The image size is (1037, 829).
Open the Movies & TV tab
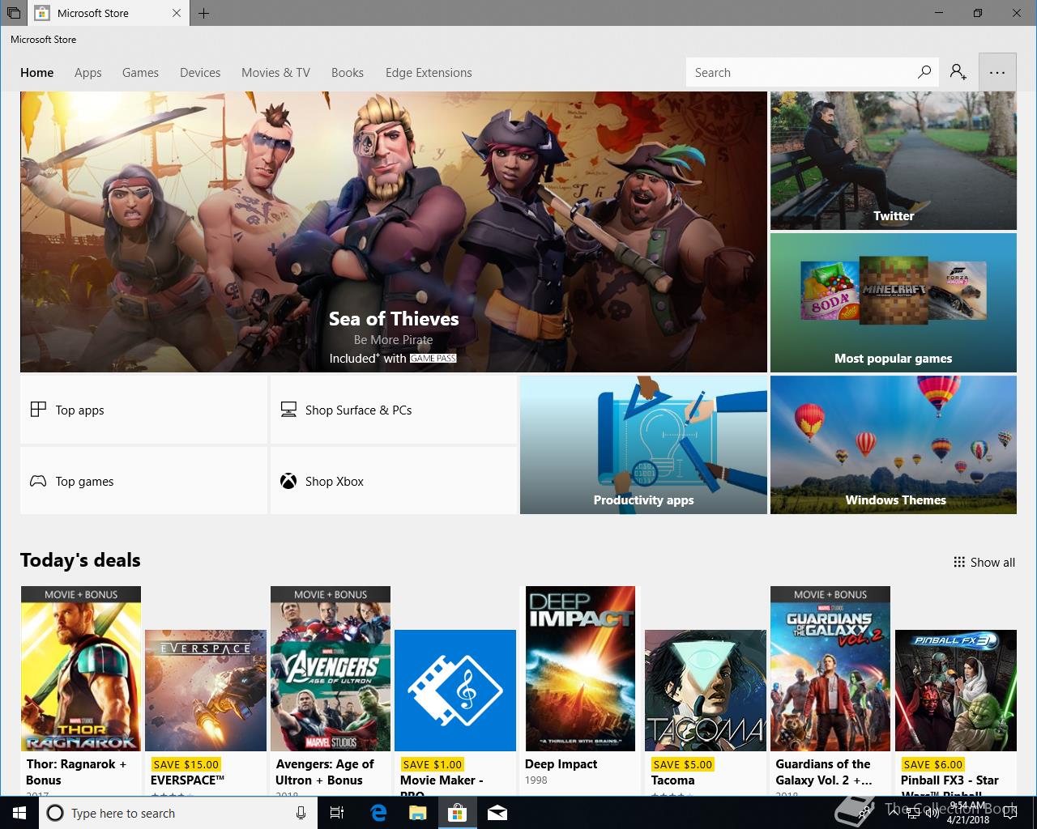275,72
